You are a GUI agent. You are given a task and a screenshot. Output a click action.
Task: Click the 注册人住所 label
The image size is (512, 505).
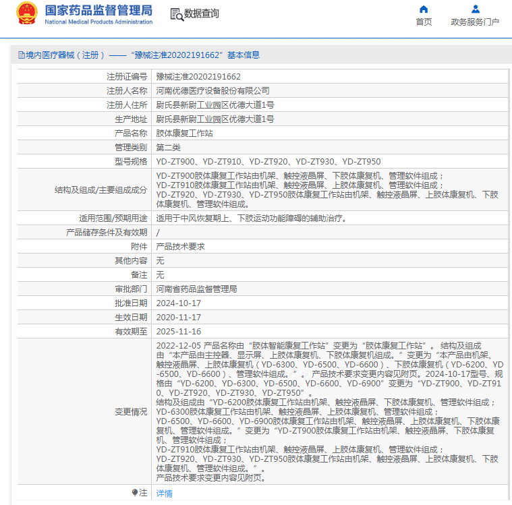127,105
